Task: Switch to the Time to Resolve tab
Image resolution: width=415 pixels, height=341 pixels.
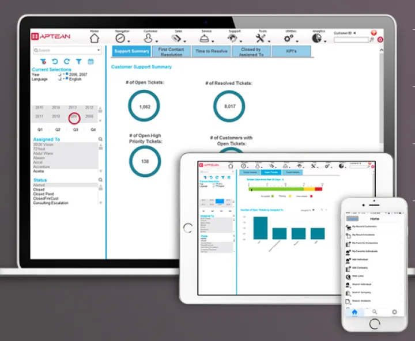Action: tap(211, 52)
